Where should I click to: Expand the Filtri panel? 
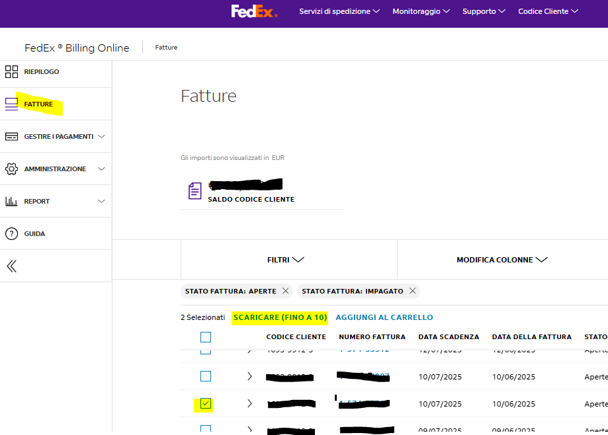point(286,260)
